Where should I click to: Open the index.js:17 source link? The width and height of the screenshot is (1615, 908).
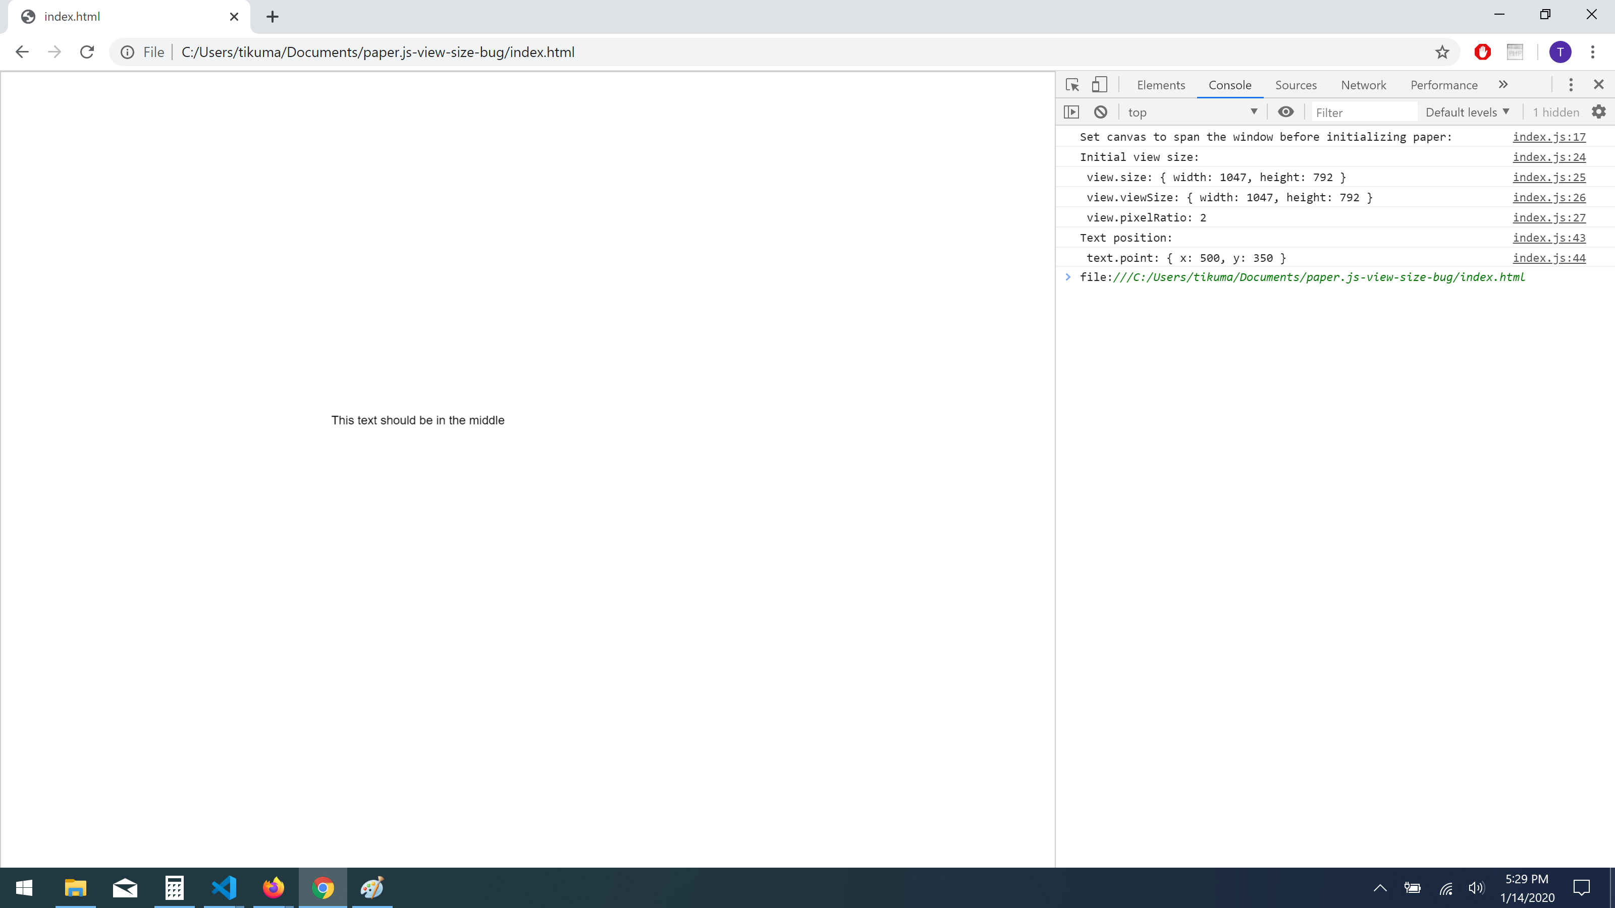1548,137
